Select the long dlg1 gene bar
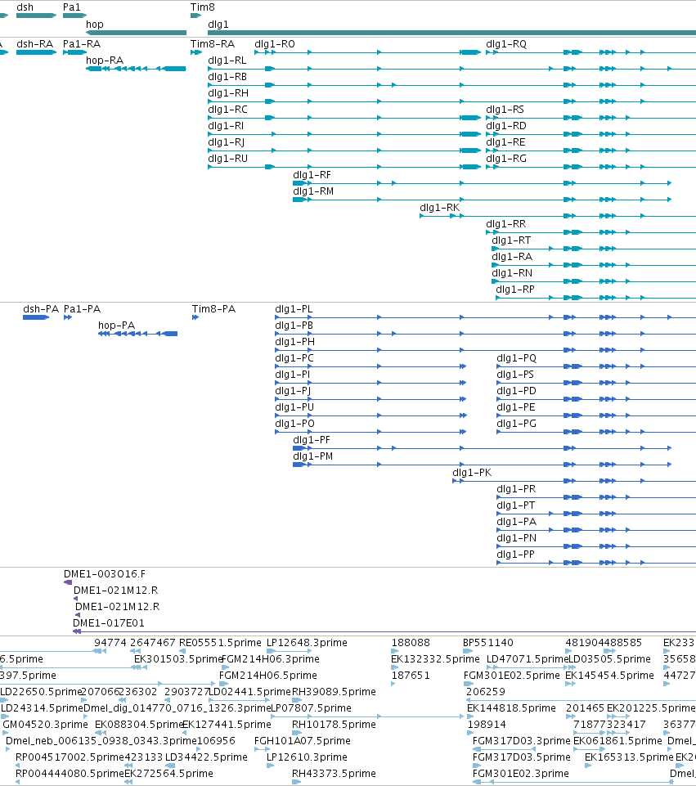This screenshot has height=786, width=696. click(x=452, y=33)
